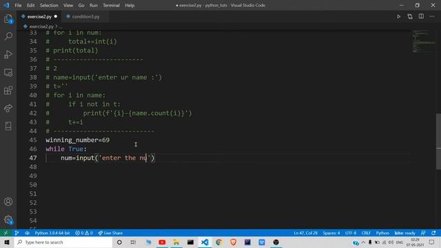Viewport: 441px width, 248px height.
Task: Open the Explorer view in activity bar
Action: click(x=8, y=19)
